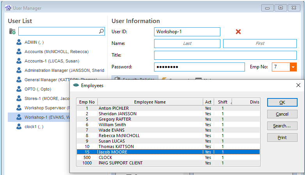Click the user icon beside Workshop Supervisor
Screen dimensions: 305x175
[19, 108]
